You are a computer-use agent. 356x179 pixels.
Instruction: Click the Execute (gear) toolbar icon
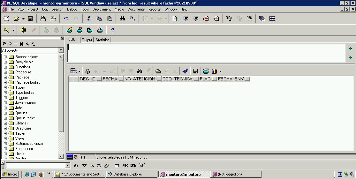23,30
